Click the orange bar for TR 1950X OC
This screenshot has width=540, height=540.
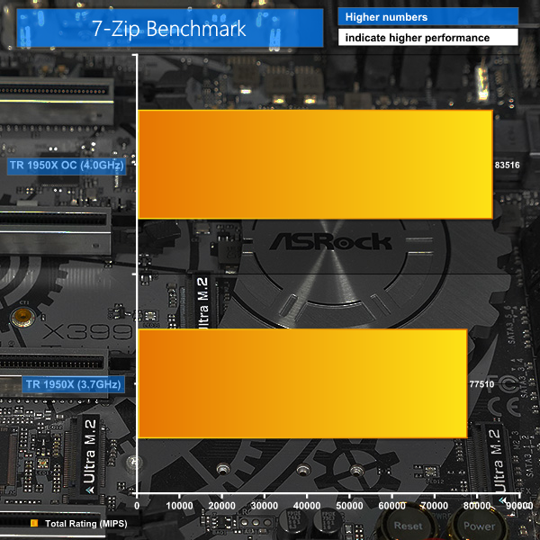tap(315, 165)
